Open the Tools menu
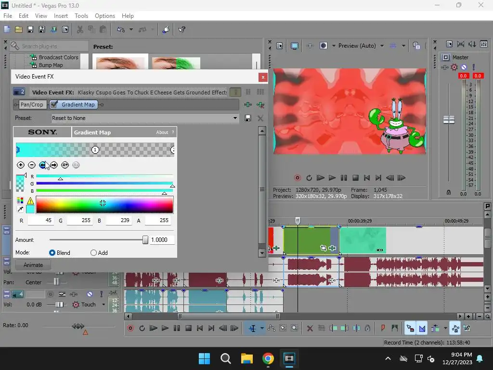493x370 pixels. click(81, 16)
